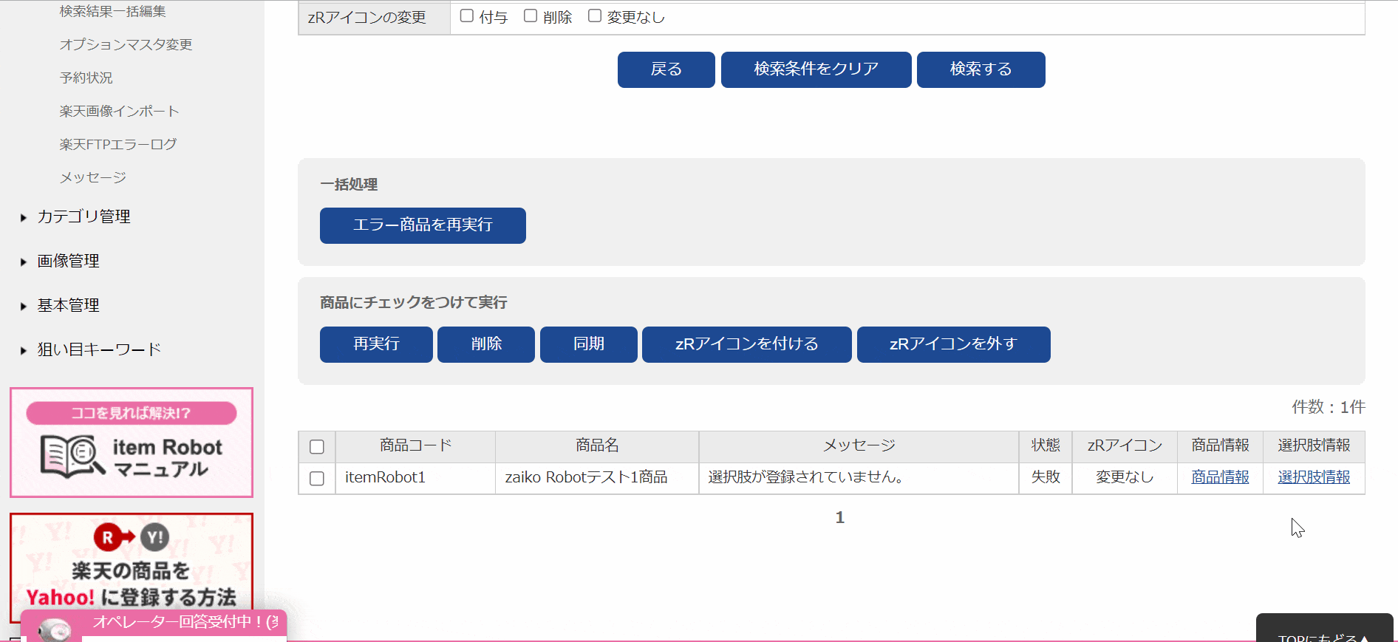Click the エラー商品を再実行 button

coord(423,225)
